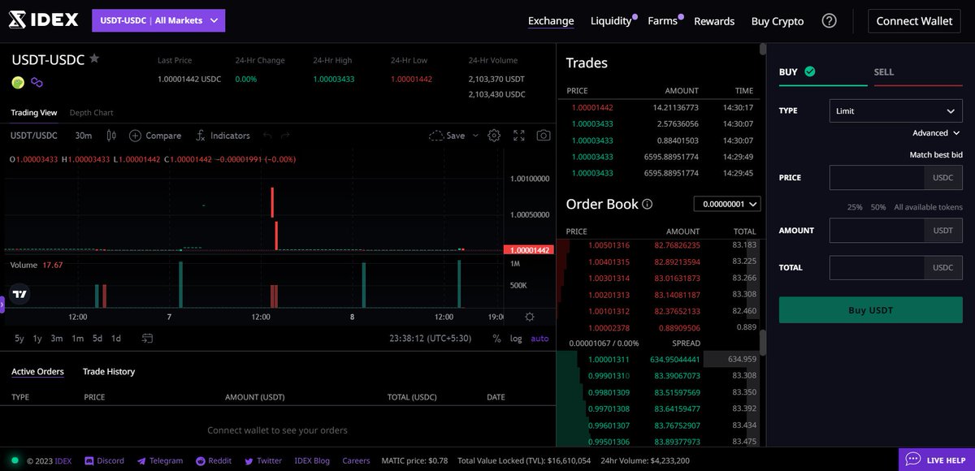Open the help question mark icon
The height and width of the screenshot is (471, 975).
point(829,21)
